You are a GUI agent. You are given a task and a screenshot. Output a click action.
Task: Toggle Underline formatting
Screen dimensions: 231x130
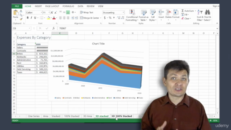pos(35,18)
